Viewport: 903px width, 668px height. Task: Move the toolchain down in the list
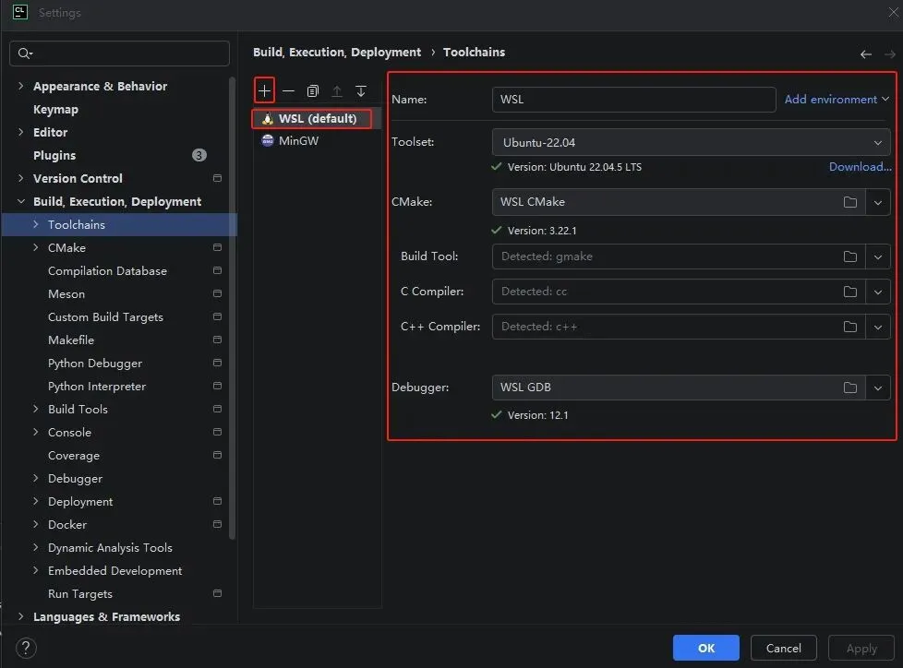point(361,91)
